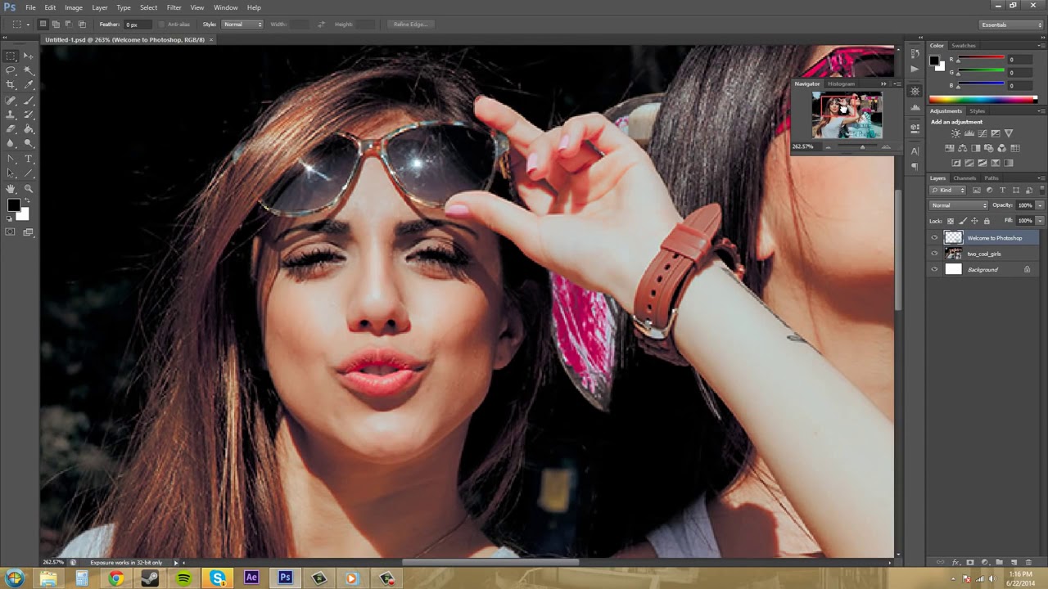The width and height of the screenshot is (1048, 589).
Task: Swap Width and Height values button
Action: tap(321, 25)
